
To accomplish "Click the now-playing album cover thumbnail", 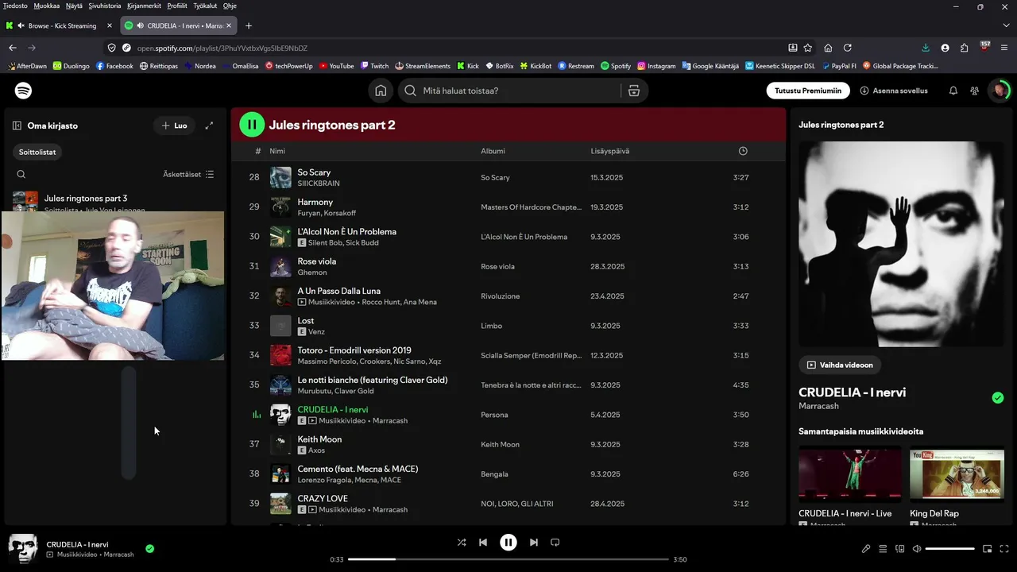I will click(x=22, y=549).
